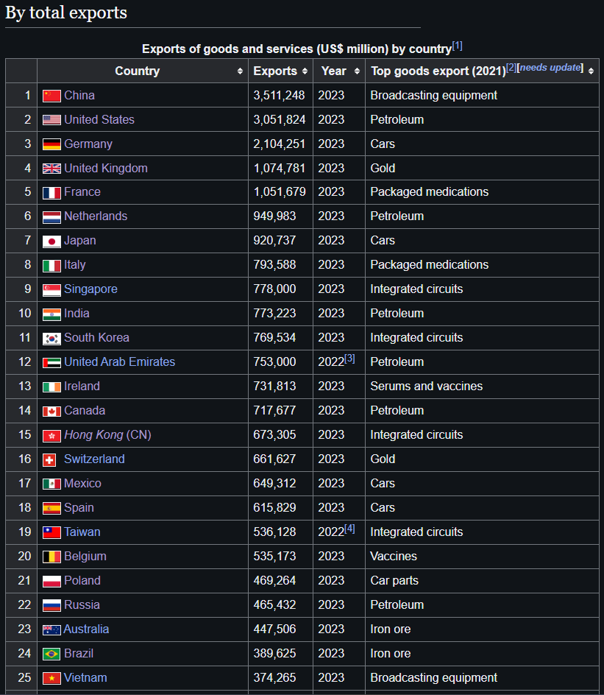Click China's exports value 3,511,248
604x695 pixels.
(279, 95)
